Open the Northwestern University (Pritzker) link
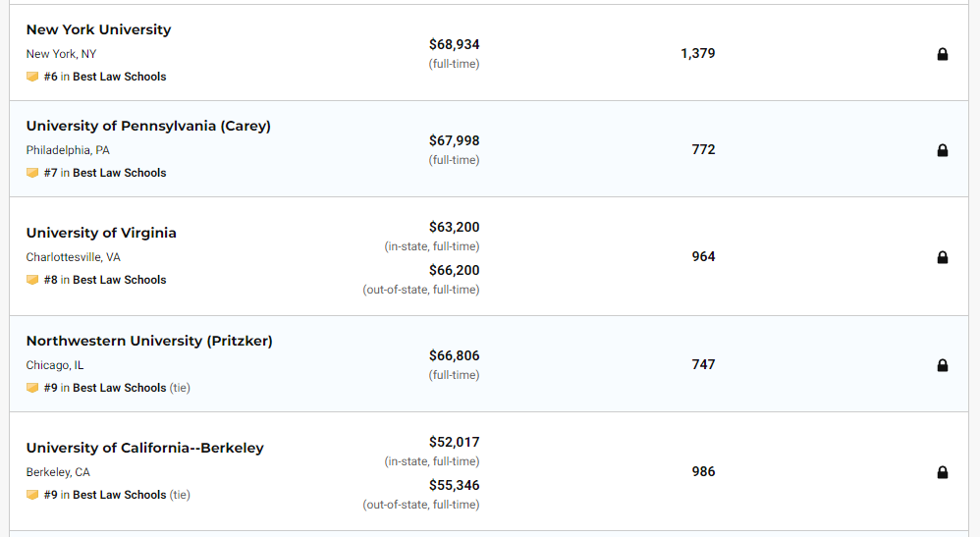 pos(149,341)
